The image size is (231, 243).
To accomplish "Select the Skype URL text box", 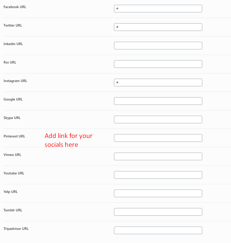I will click(x=158, y=119).
